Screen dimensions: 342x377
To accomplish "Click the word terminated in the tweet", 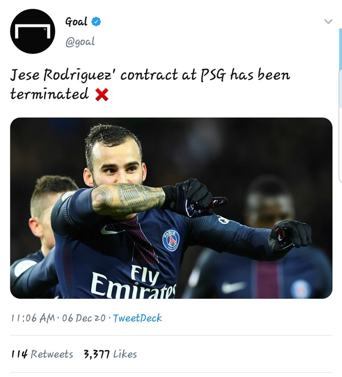I will point(49,94).
